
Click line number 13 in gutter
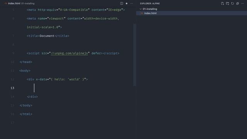click(12, 88)
